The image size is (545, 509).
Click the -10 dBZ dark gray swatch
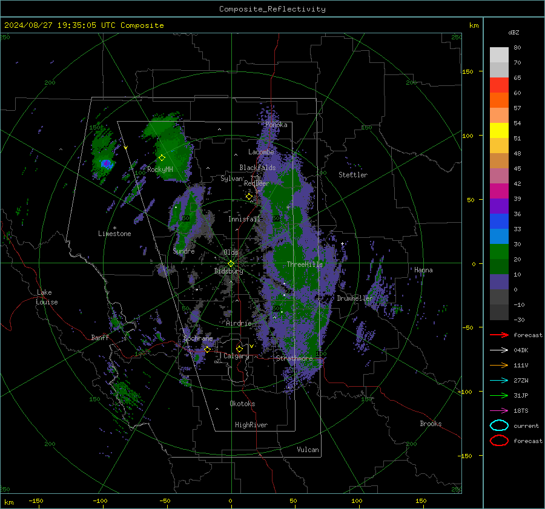point(499,312)
